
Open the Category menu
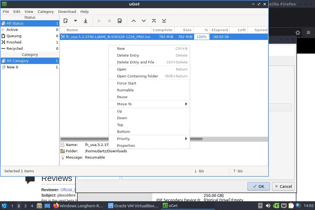[46, 11]
